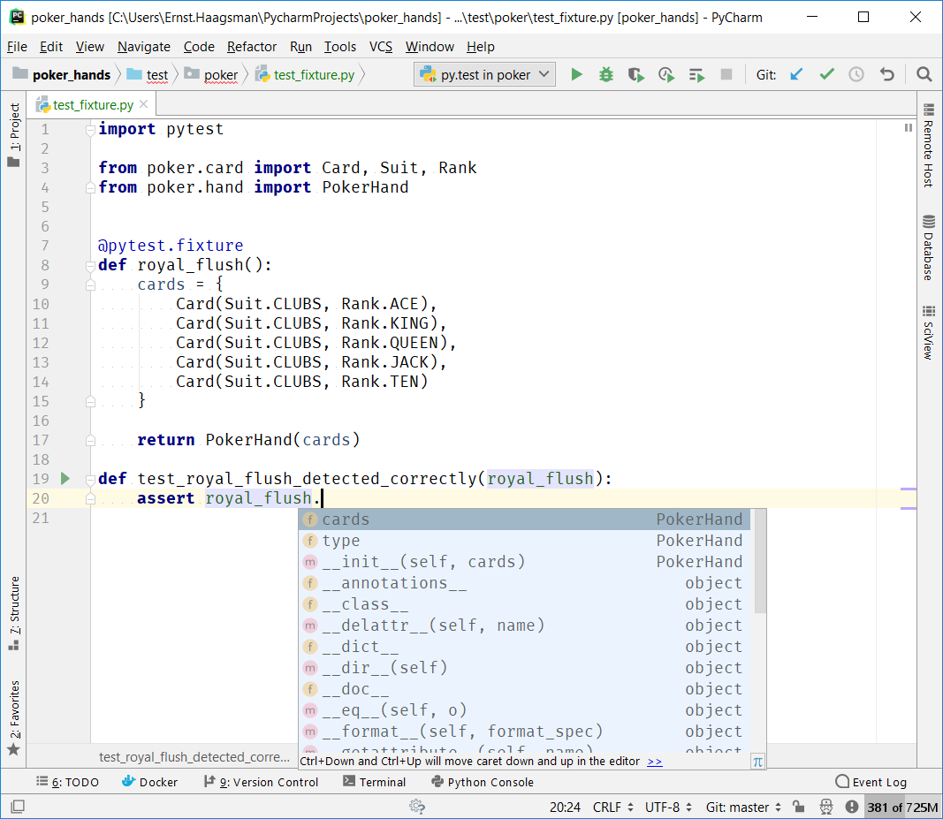Image resolution: width=943 pixels, height=819 pixels.
Task: Collapse the cards set fold on line 9
Action: pos(90,284)
